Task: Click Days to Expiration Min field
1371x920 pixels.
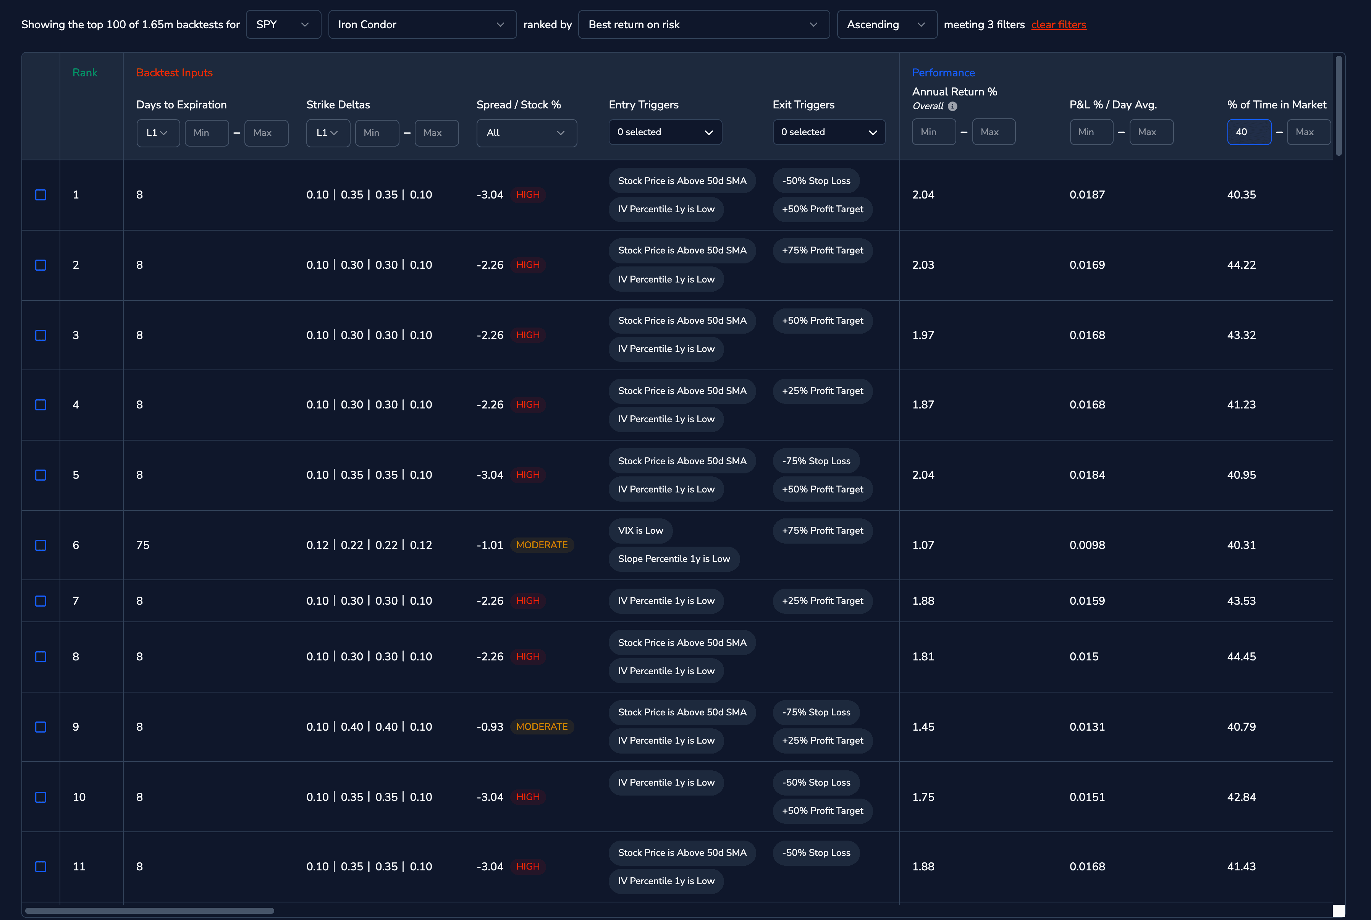Action: pyautogui.click(x=207, y=132)
